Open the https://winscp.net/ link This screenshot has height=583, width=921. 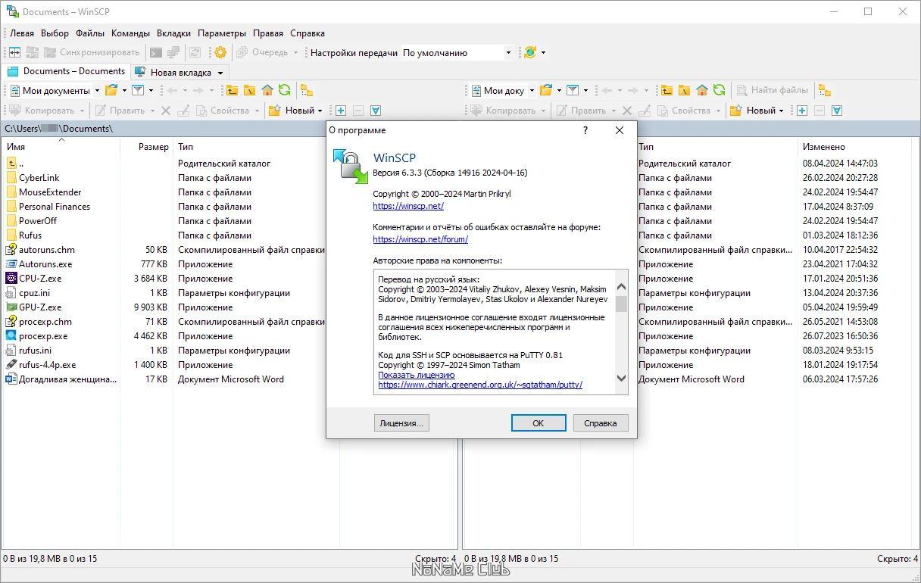click(x=408, y=206)
